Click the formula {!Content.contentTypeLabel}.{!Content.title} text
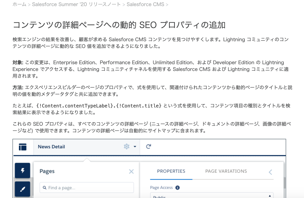Viewport: 304px width, 198px height. click(99, 106)
